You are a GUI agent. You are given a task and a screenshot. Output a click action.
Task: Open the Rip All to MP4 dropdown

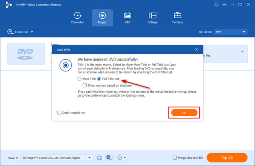click(230, 32)
